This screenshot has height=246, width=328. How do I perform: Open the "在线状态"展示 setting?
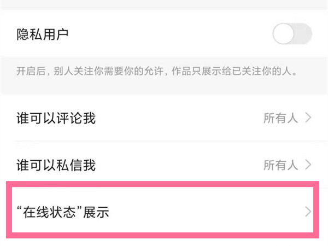pyautogui.click(x=63, y=212)
